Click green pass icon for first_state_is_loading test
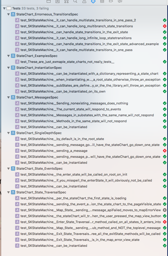Image resolution: width=168 pixels, height=256 pixels. click(x=165, y=198)
